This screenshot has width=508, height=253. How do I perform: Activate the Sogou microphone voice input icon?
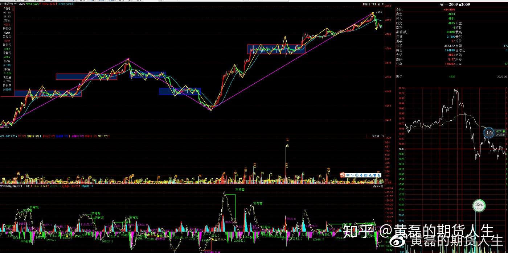point(361,175)
